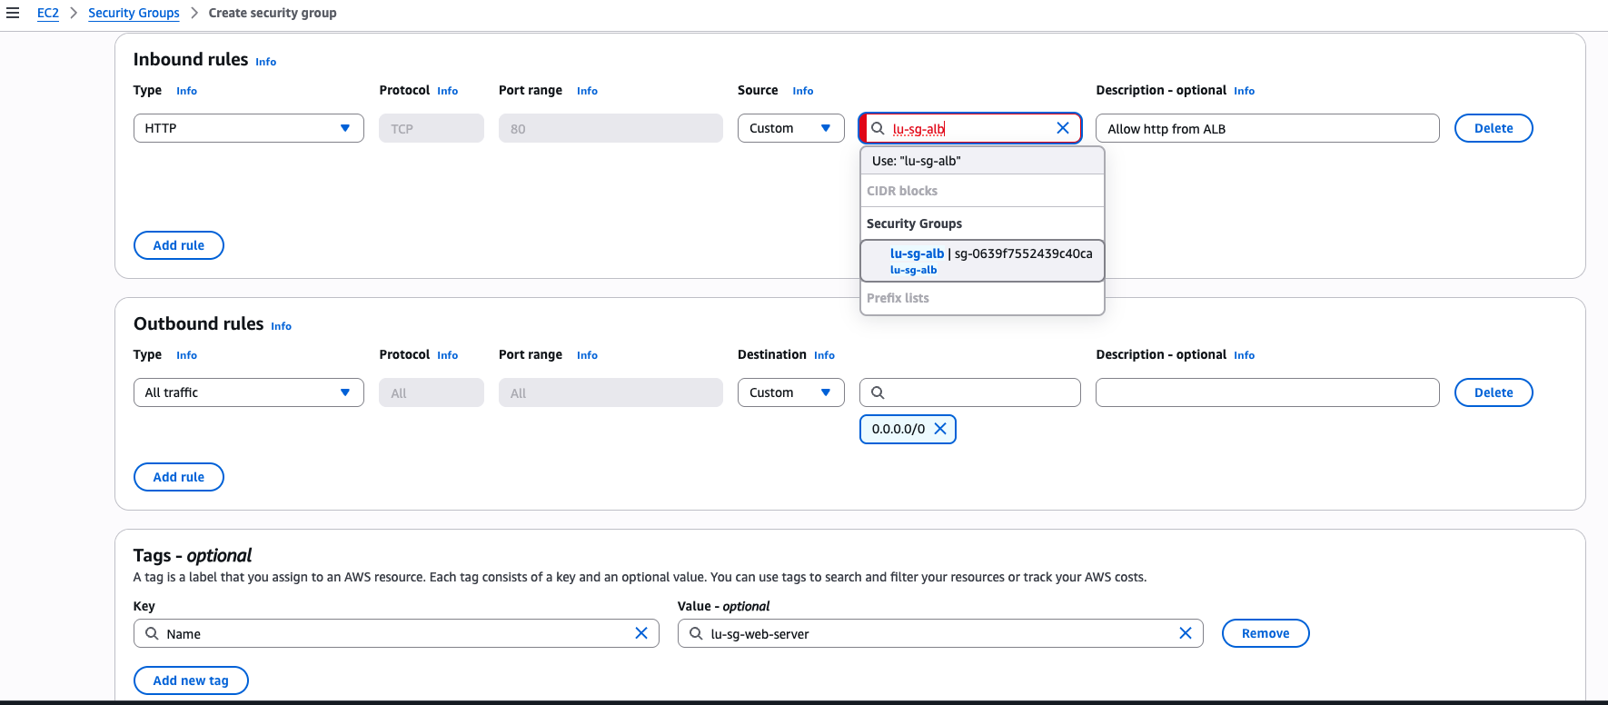Go to Security Groups breadcrumb link
1608x705 pixels.
pos(134,13)
